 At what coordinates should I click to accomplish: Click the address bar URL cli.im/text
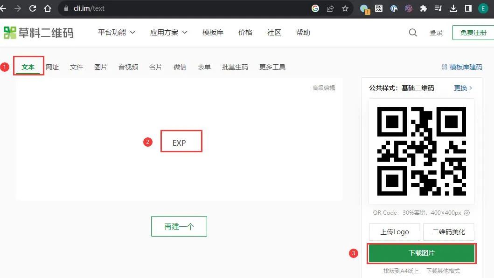click(89, 8)
